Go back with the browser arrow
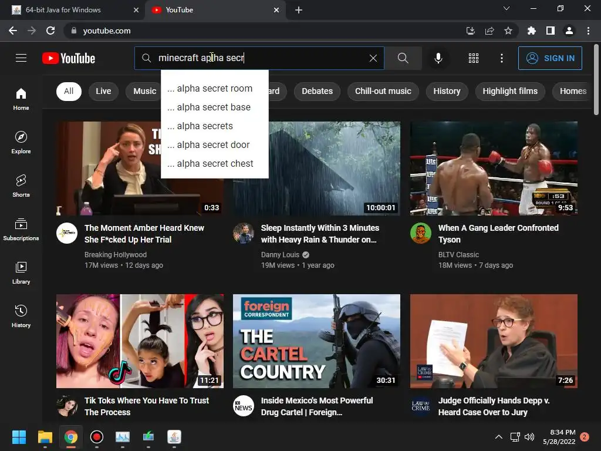The image size is (601, 451). coord(13,31)
